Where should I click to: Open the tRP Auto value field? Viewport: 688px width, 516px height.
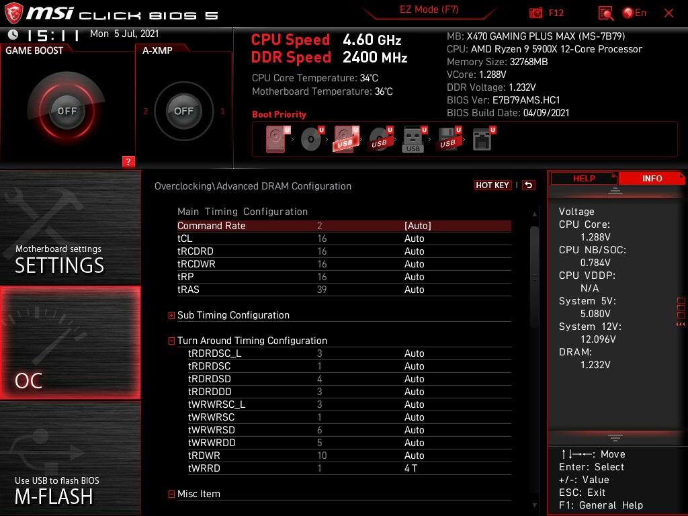pos(414,276)
